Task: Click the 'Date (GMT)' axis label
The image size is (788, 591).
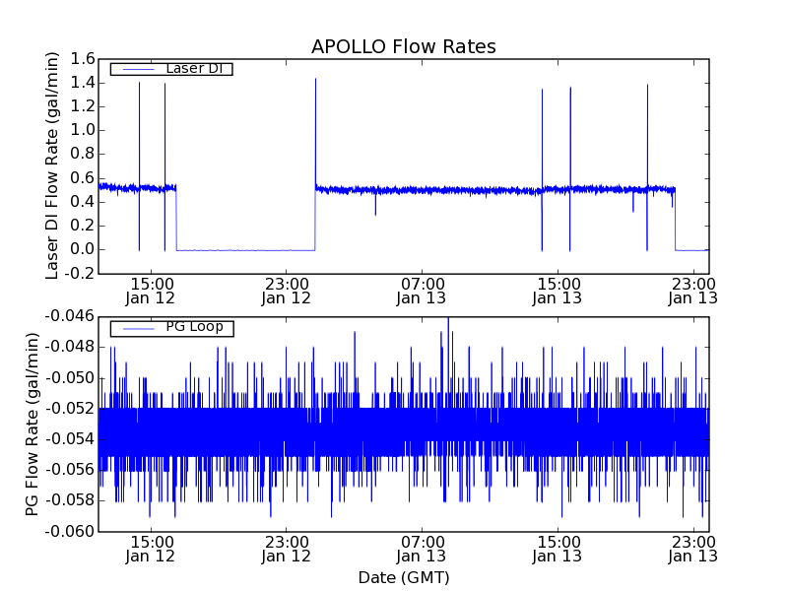Action: 404,577
